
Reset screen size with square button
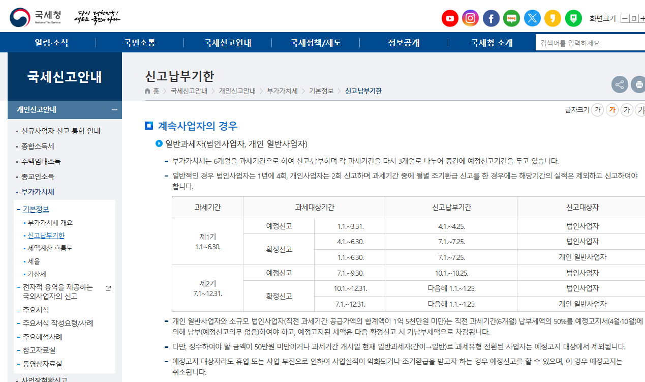pos(634,18)
